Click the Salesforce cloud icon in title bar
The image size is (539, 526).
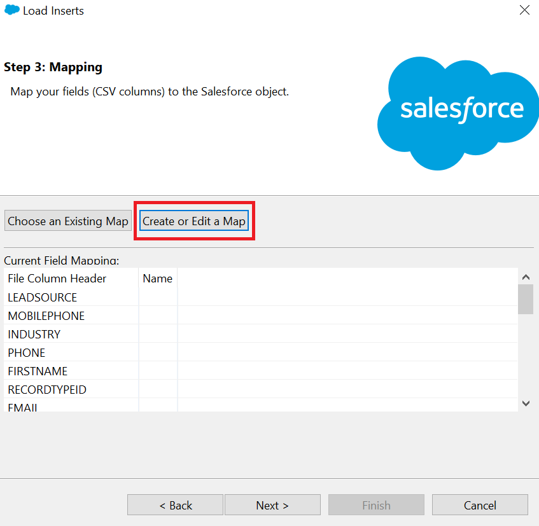point(11,10)
